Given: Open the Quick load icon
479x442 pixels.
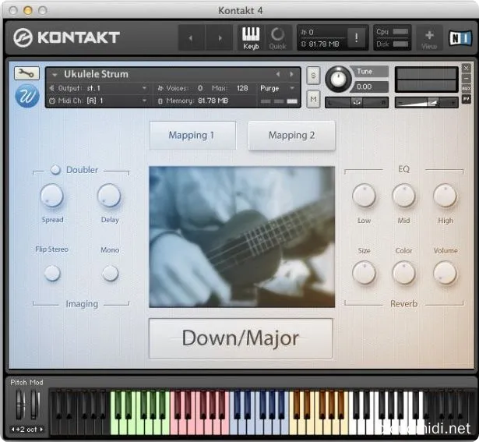Looking at the screenshot, I should (277, 37).
